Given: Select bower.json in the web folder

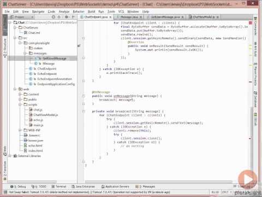Looking at the screenshot, I should click(34, 141).
